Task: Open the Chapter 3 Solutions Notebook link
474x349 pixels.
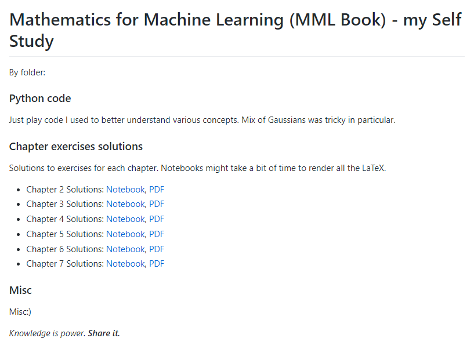Action: click(x=125, y=204)
